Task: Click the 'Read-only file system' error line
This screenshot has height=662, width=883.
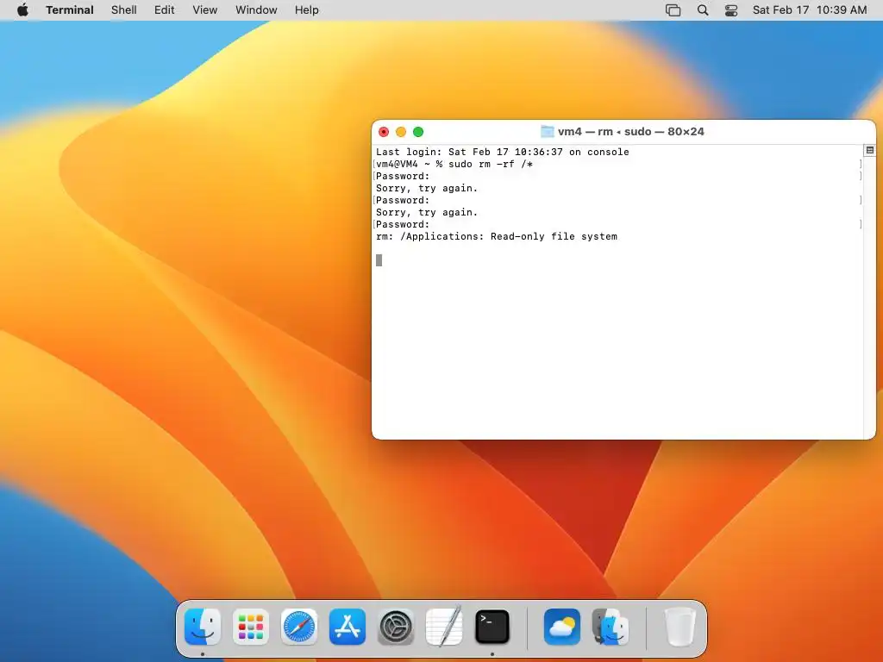Action: pyautogui.click(x=497, y=237)
